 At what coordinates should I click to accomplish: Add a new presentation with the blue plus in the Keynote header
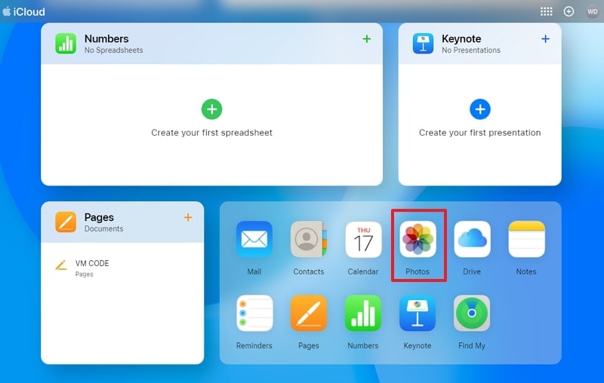coord(545,38)
